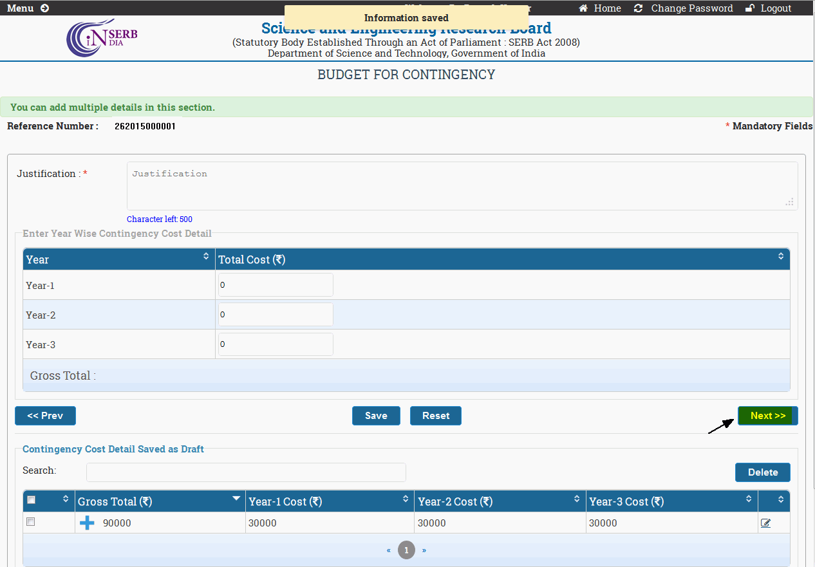This screenshot has width=815, height=567.
Task: Go back using the << Prev button
Action: (45, 416)
